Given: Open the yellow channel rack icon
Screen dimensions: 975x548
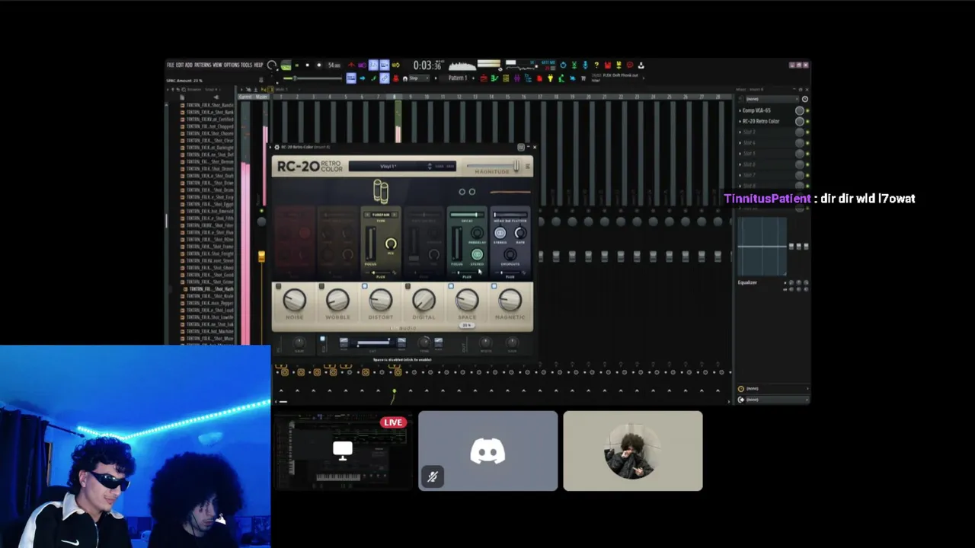Looking at the screenshot, I should pos(505,78).
